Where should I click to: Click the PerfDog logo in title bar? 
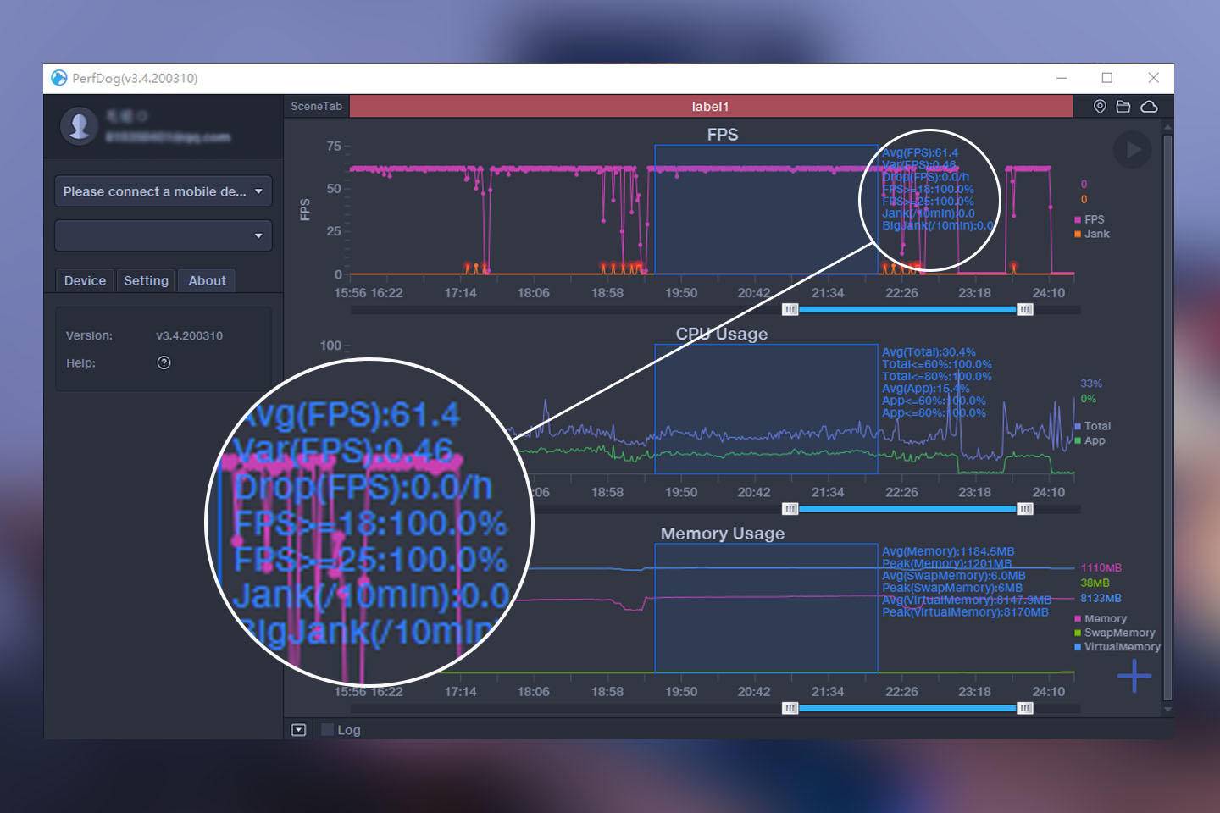[x=58, y=78]
